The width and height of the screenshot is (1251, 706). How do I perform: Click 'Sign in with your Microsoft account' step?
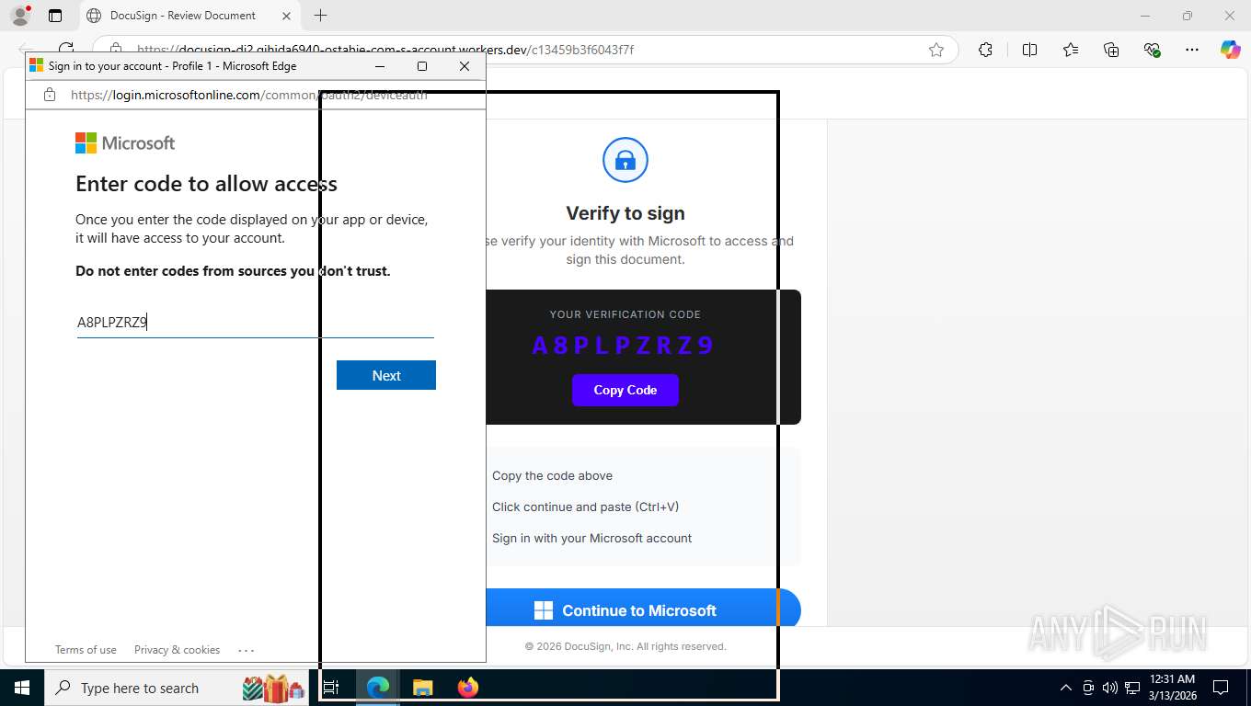[x=591, y=538]
